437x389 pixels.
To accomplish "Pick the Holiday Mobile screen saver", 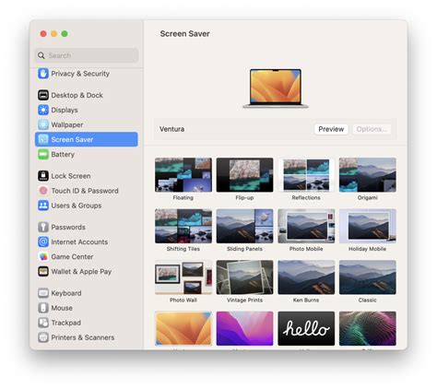I will click(368, 226).
